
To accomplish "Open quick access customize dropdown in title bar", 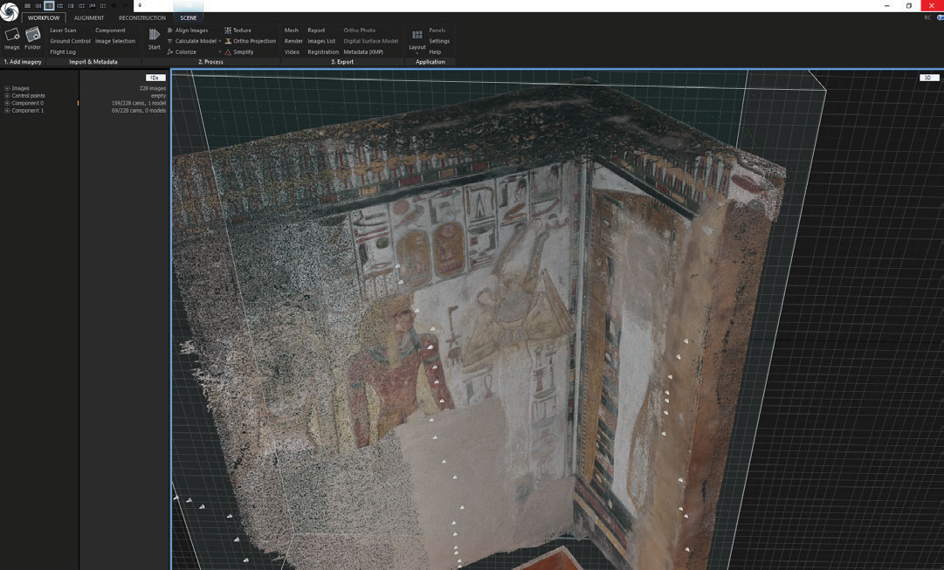I will click(x=140, y=5).
